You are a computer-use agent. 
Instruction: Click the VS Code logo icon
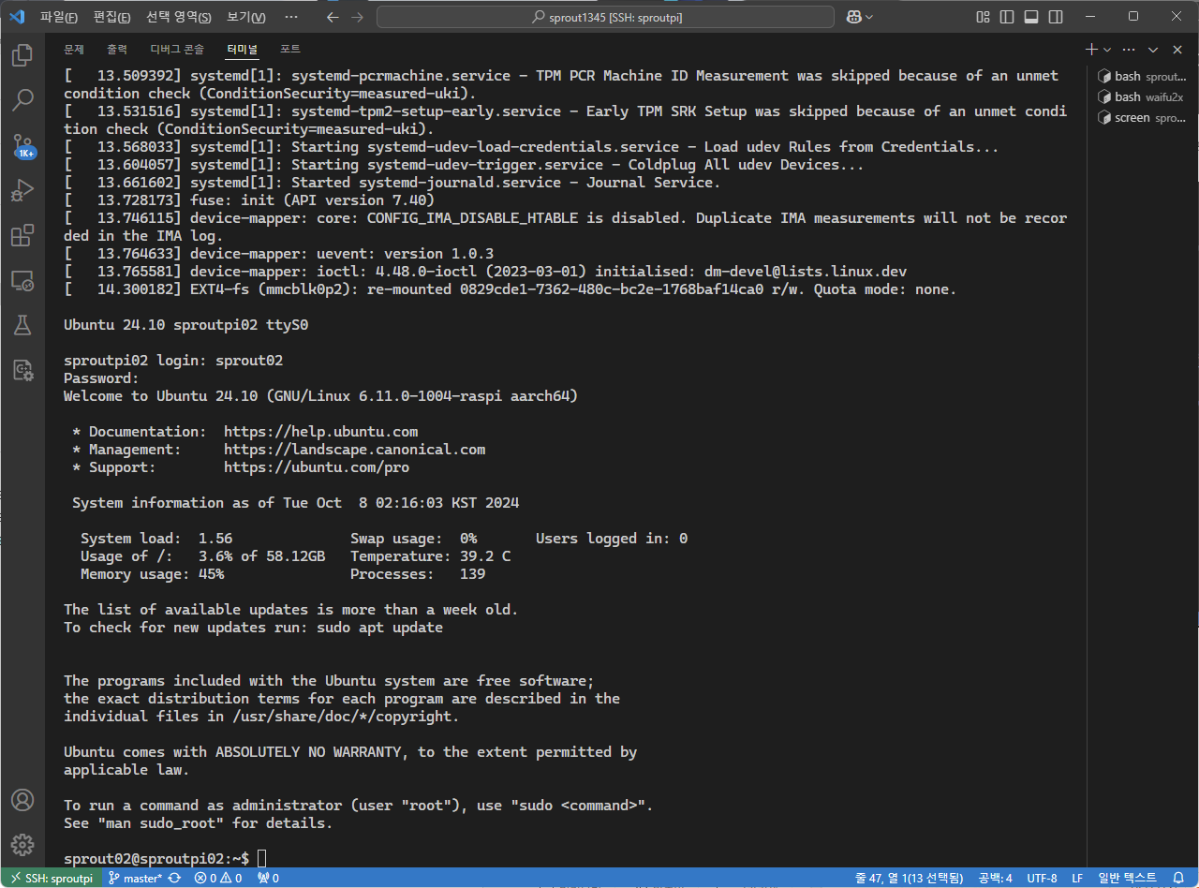16,17
